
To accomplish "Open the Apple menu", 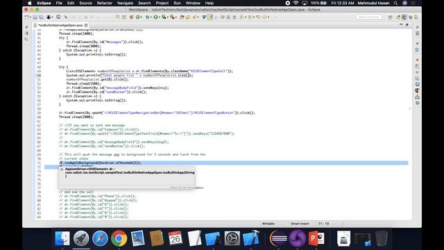I will point(29,3).
